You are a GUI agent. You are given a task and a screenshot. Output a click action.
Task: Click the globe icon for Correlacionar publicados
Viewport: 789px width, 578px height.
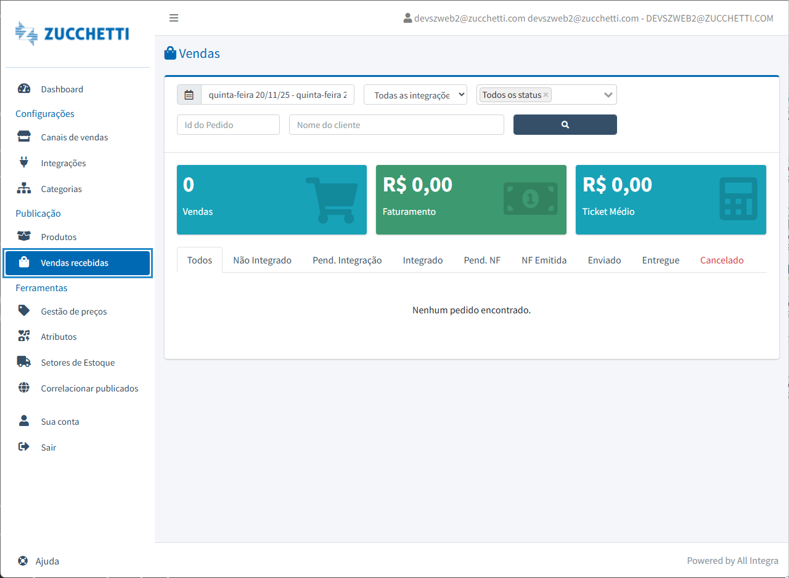pyautogui.click(x=24, y=388)
